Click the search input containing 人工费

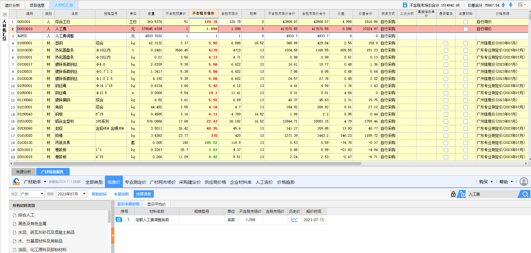[x=493, y=194]
